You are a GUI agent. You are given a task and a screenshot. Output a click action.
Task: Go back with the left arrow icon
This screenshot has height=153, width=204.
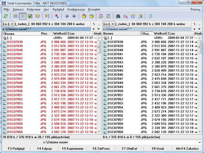[x=67, y=16]
